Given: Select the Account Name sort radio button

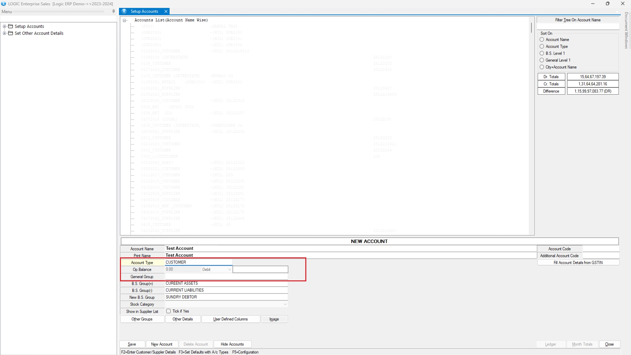Looking at the screenshot, I should click(x=542, y=39).
